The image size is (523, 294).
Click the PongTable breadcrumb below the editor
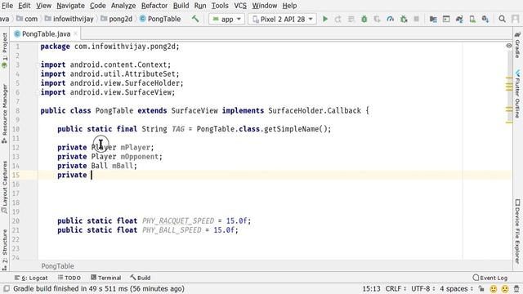(x=58, y=266)
